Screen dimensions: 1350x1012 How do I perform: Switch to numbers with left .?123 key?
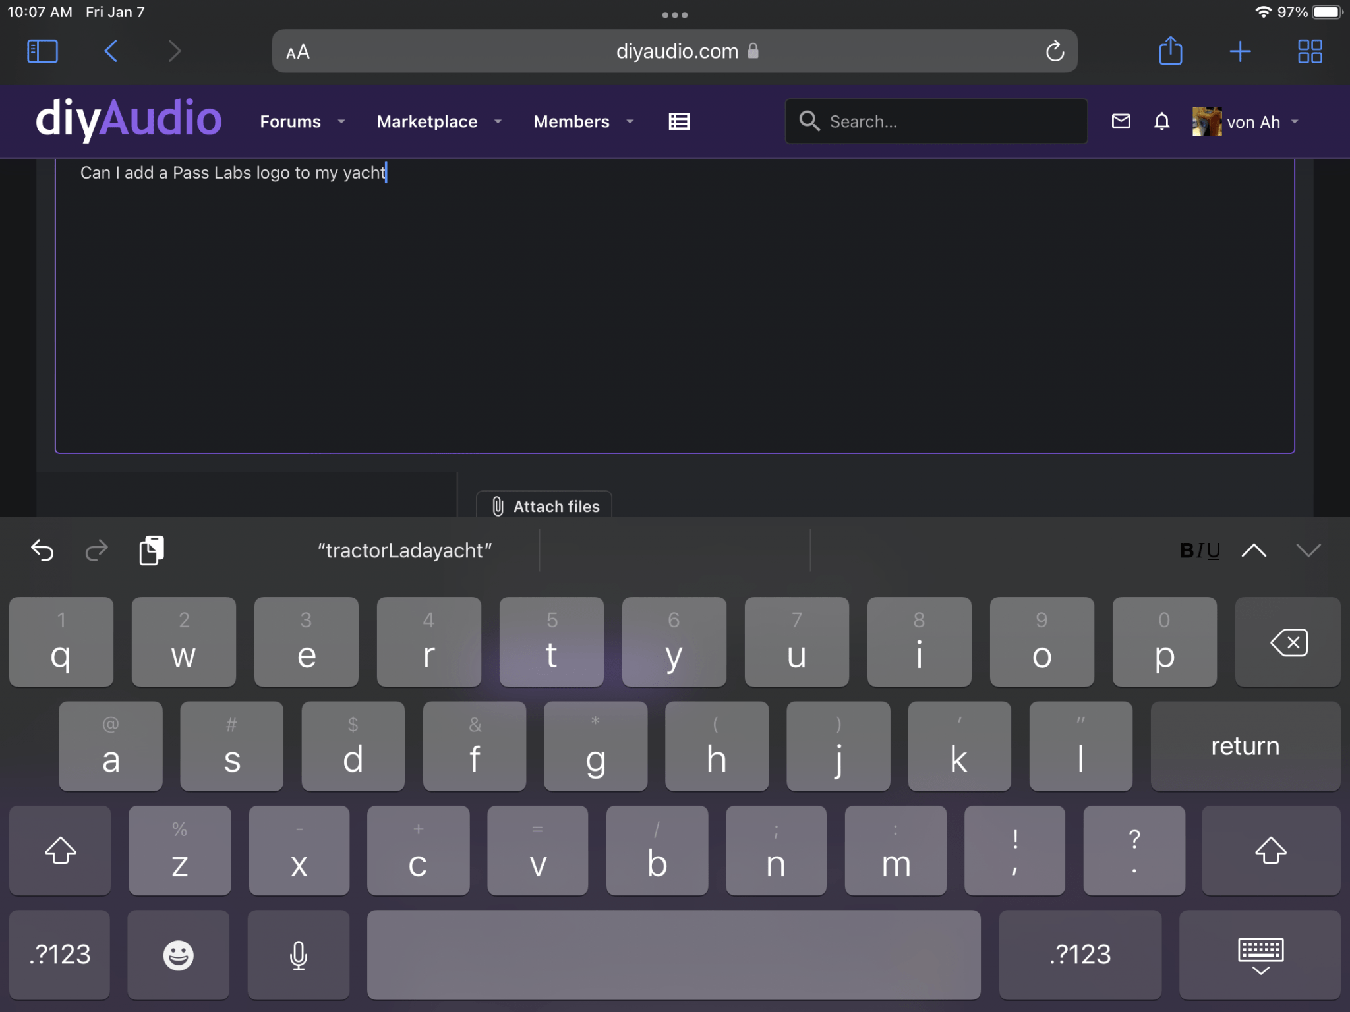[59, 955]
